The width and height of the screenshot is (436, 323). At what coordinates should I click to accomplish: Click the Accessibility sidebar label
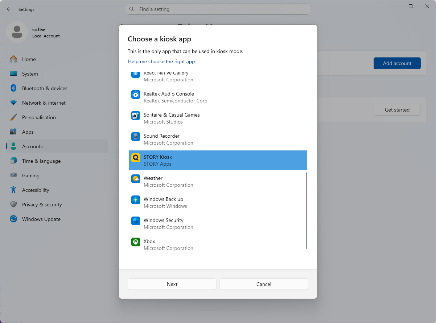click(x=36, y=190)
